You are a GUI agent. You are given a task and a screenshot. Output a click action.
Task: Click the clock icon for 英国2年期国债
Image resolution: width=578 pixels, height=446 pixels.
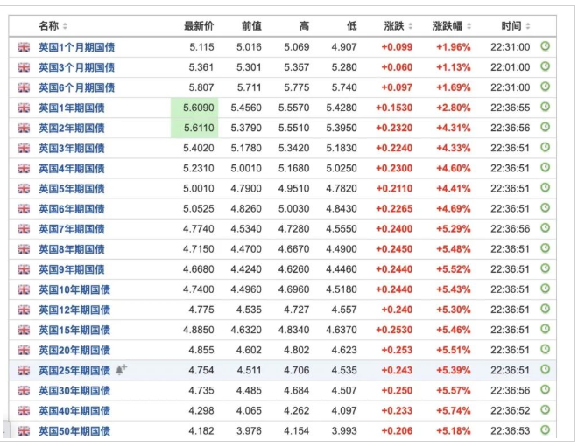(x=545, y=128)
